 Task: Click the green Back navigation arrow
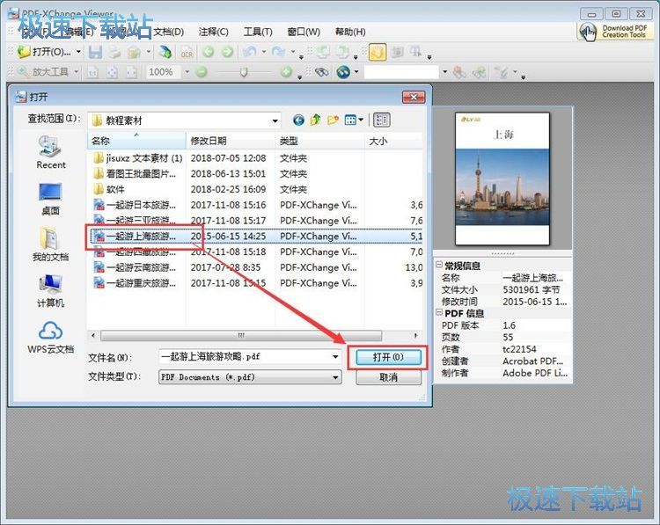208,52
